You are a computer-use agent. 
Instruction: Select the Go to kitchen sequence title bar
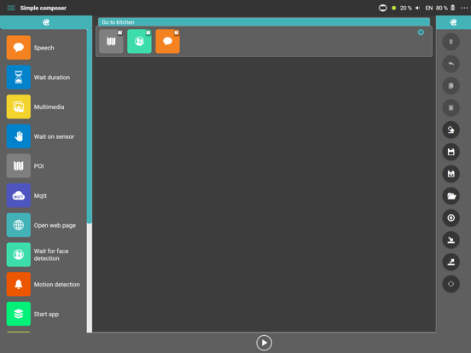tap(264, 22)
